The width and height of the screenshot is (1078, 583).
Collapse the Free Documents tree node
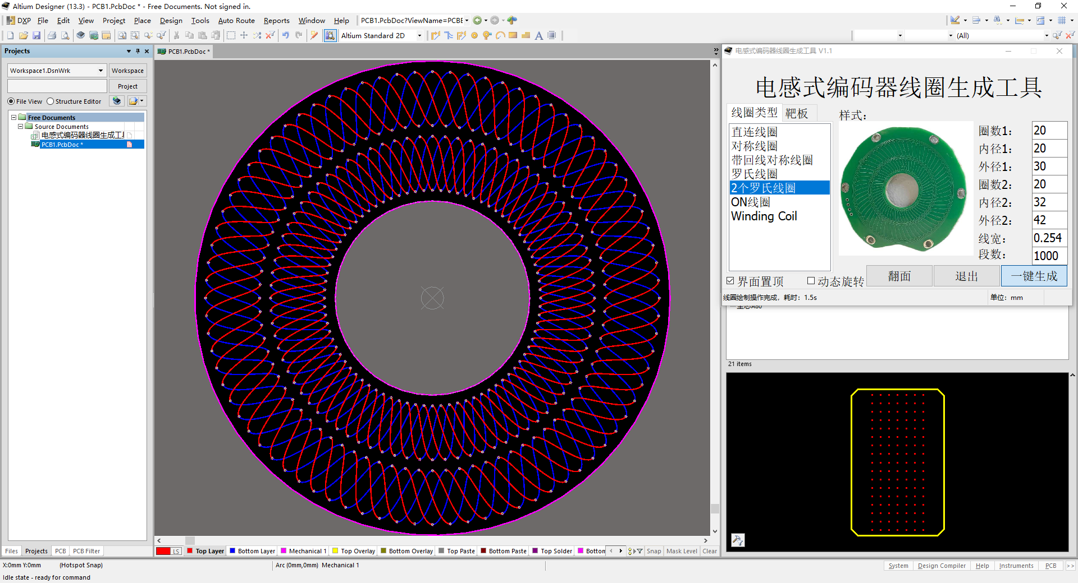click(x=14, y=118)
